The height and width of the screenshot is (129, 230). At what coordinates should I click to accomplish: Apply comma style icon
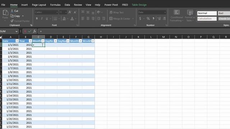(153, 19)
